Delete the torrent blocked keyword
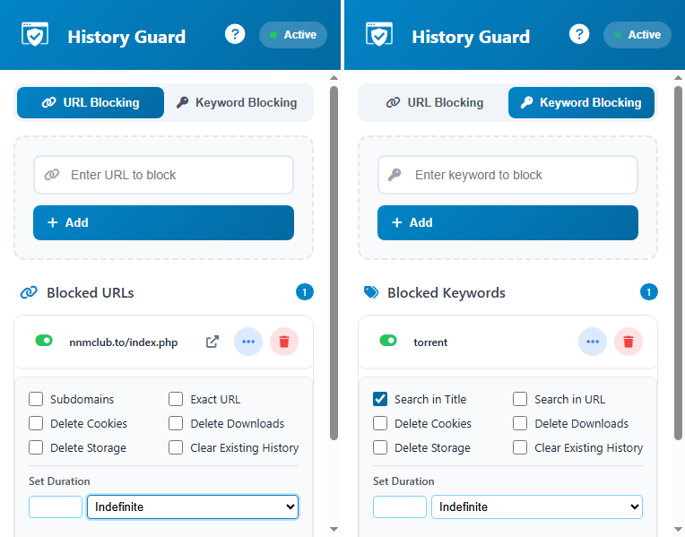 coord(629,342)
